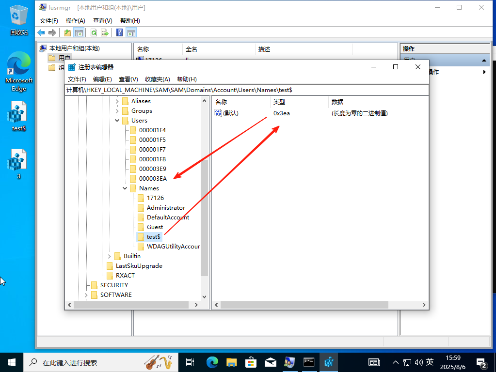Open 文件(F) menu in lusrmgr window
Screen dimensions: 496x372
coord(48,20)
